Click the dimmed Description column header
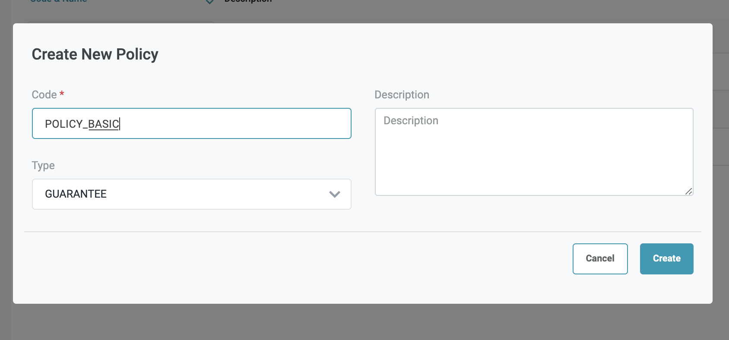Image resolution: width=729 pixels, height=340 pixels. [x=248, y=1]
